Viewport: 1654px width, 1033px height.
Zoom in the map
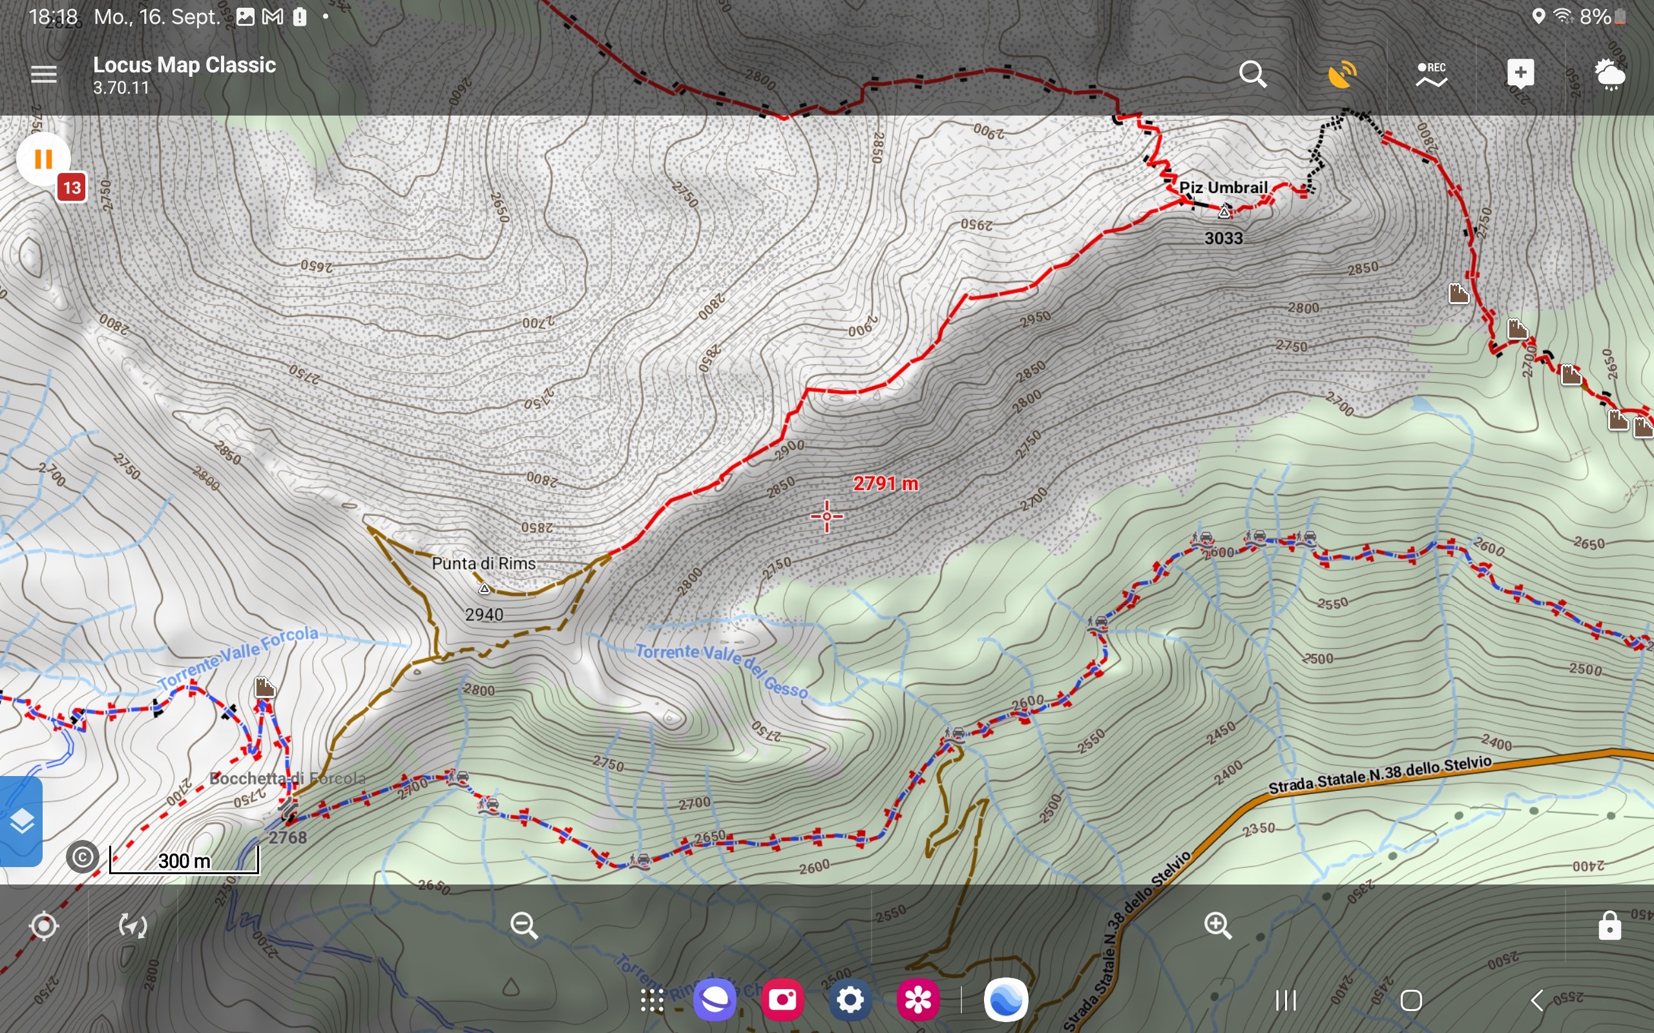point(1217,926)
